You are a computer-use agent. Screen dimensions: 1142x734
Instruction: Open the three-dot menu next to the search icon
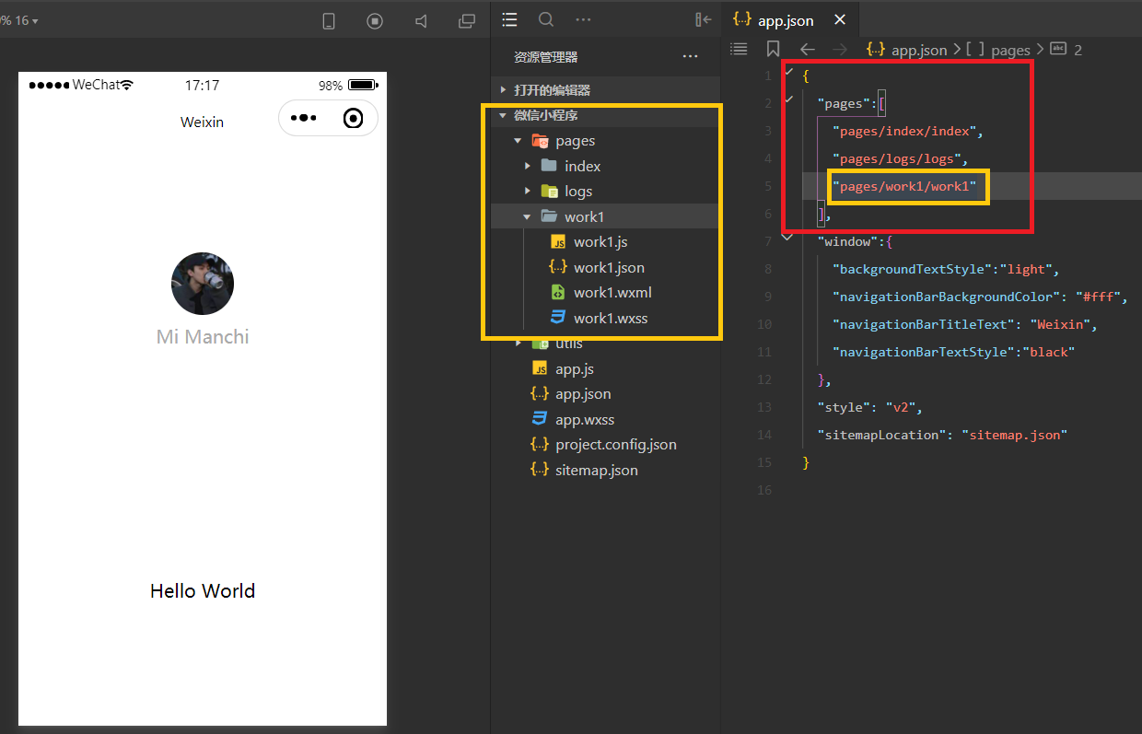pos(583,19)
